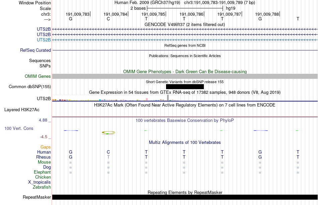The image size is (318, 205).
Task: Click the Zebrafish alignment row label
Action: tap(42, 187)
